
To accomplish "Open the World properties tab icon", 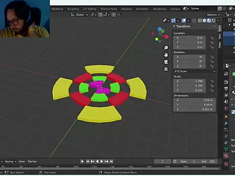I will 226,108.
